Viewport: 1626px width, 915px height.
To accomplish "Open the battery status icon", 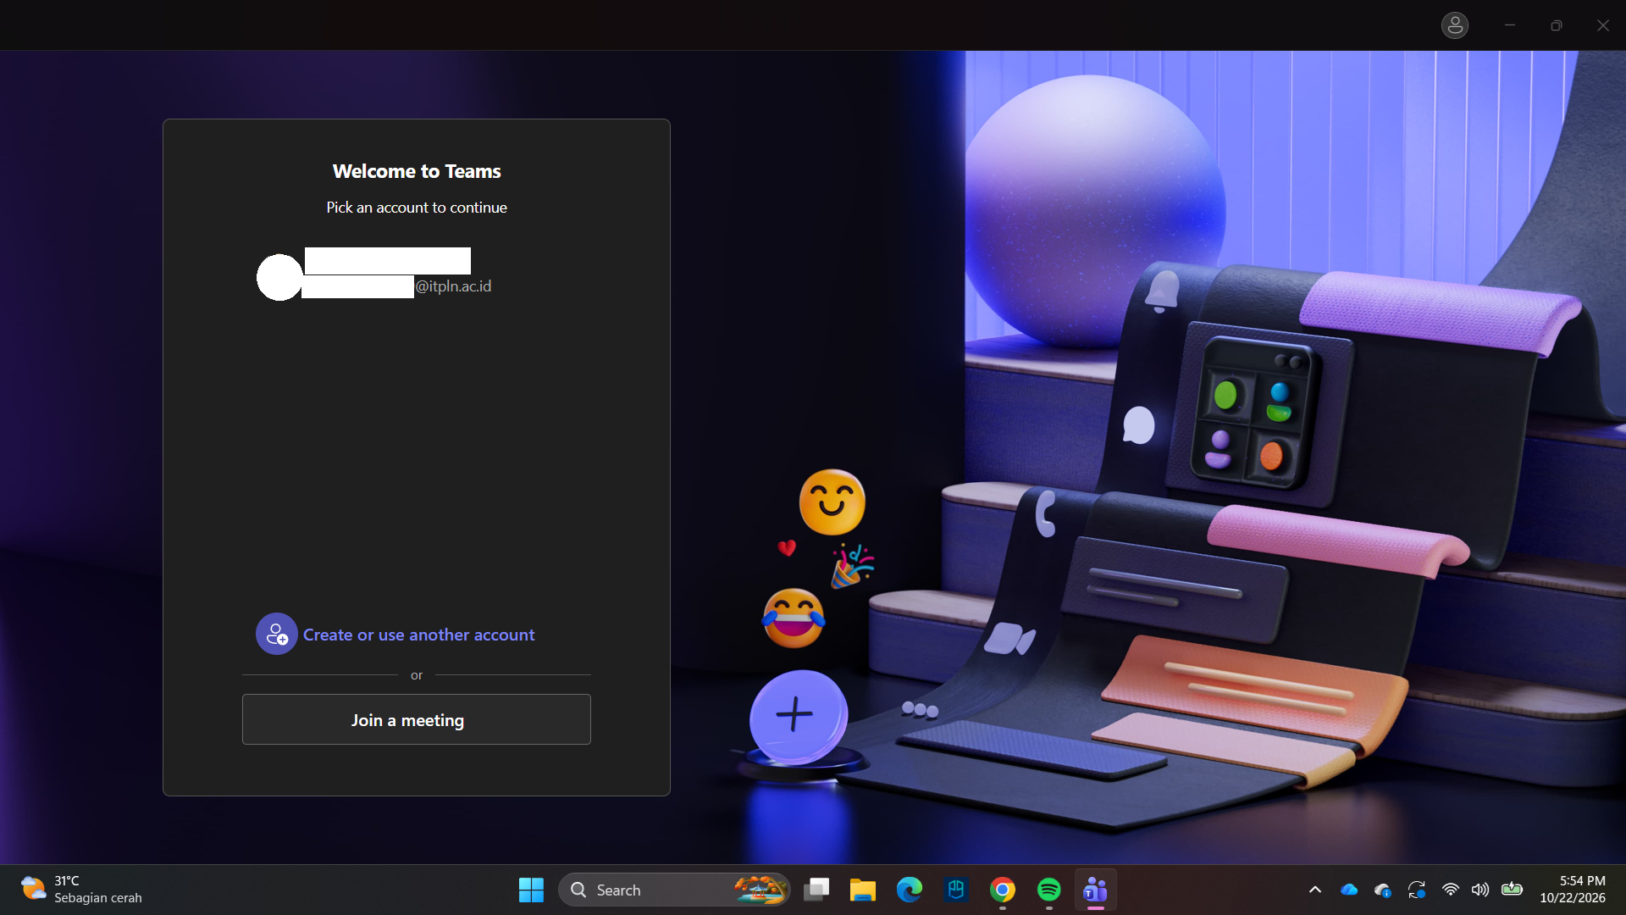I will coord(1512,890).
